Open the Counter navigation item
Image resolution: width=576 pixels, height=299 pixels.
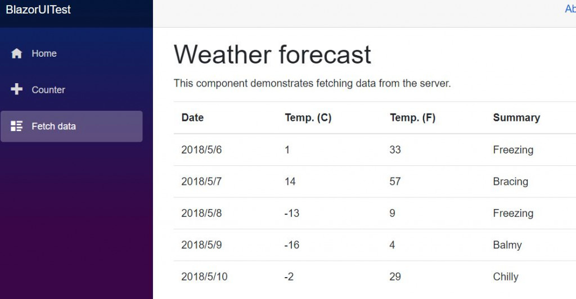pyautogui.click(x=48, y=90)
